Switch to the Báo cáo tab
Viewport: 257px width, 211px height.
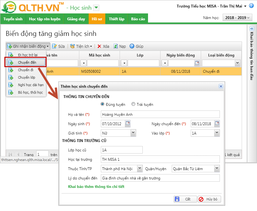click(138, 19)
